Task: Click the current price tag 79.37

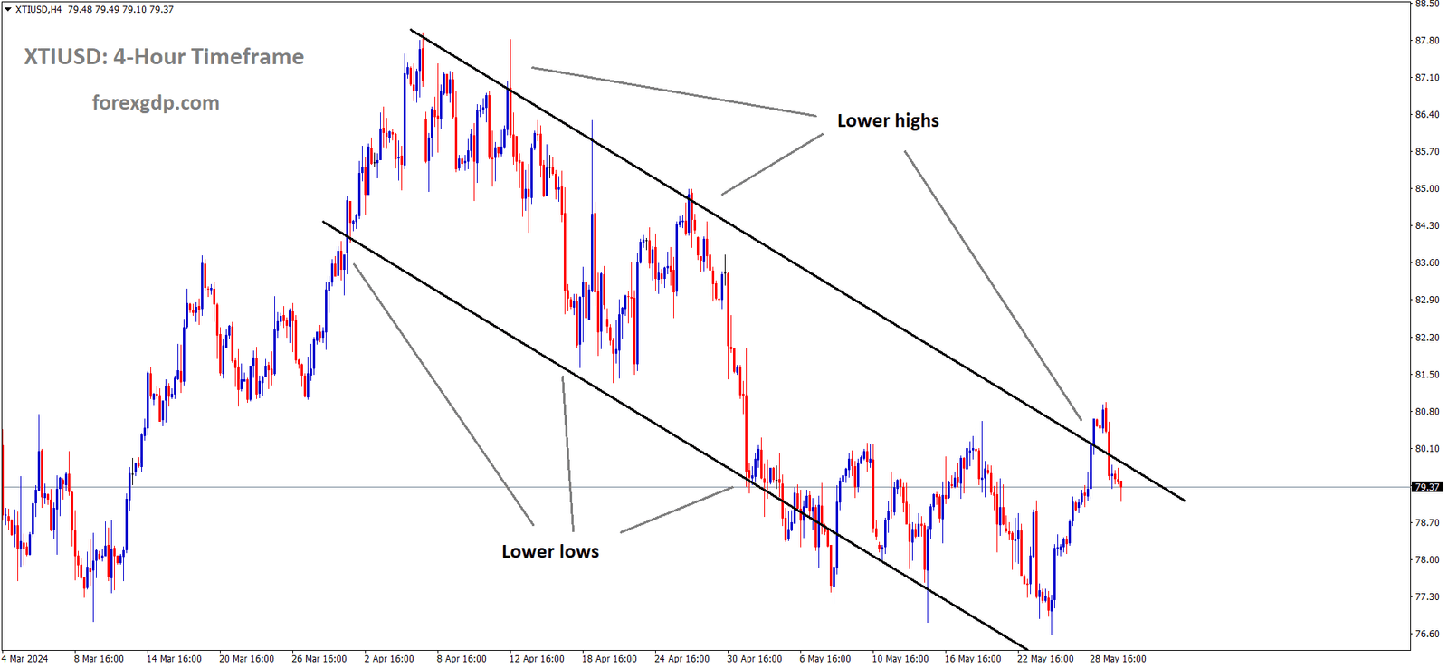Action: (x=1427, y=487)
